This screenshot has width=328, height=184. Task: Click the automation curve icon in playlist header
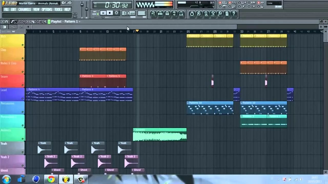13,27
